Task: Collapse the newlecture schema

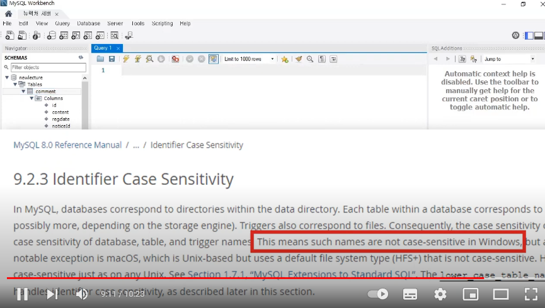Action: pyautogui.click(x=7, y=77)
